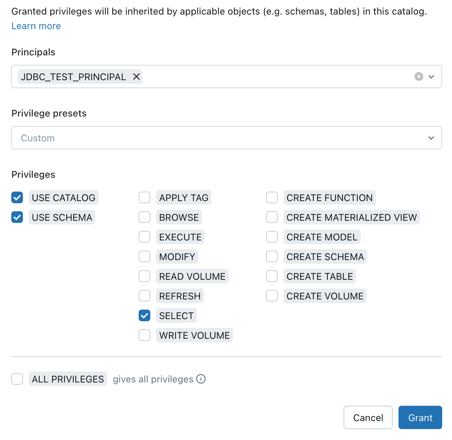Screen dimensions: 452x440
Task: Click the info icon next to gives all privileges
Action: click(201, 379)
